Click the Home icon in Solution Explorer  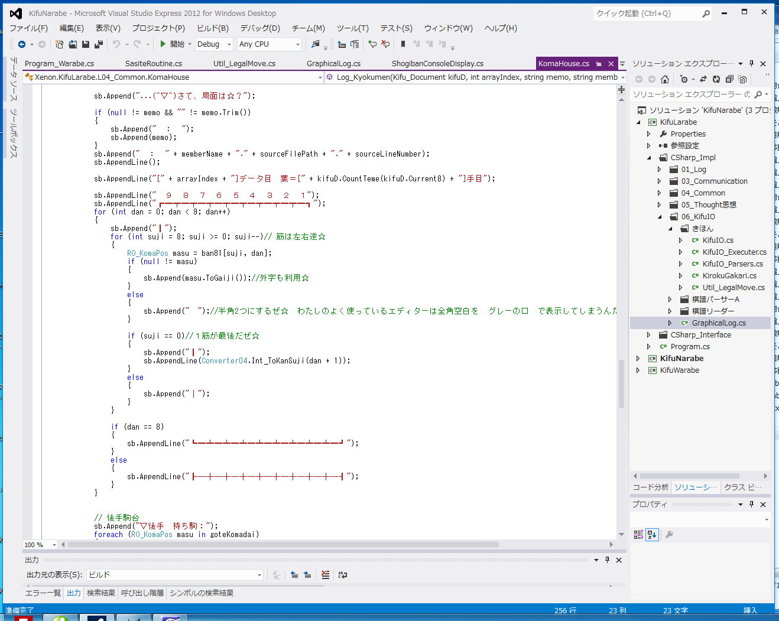click(x=665, y=79)
